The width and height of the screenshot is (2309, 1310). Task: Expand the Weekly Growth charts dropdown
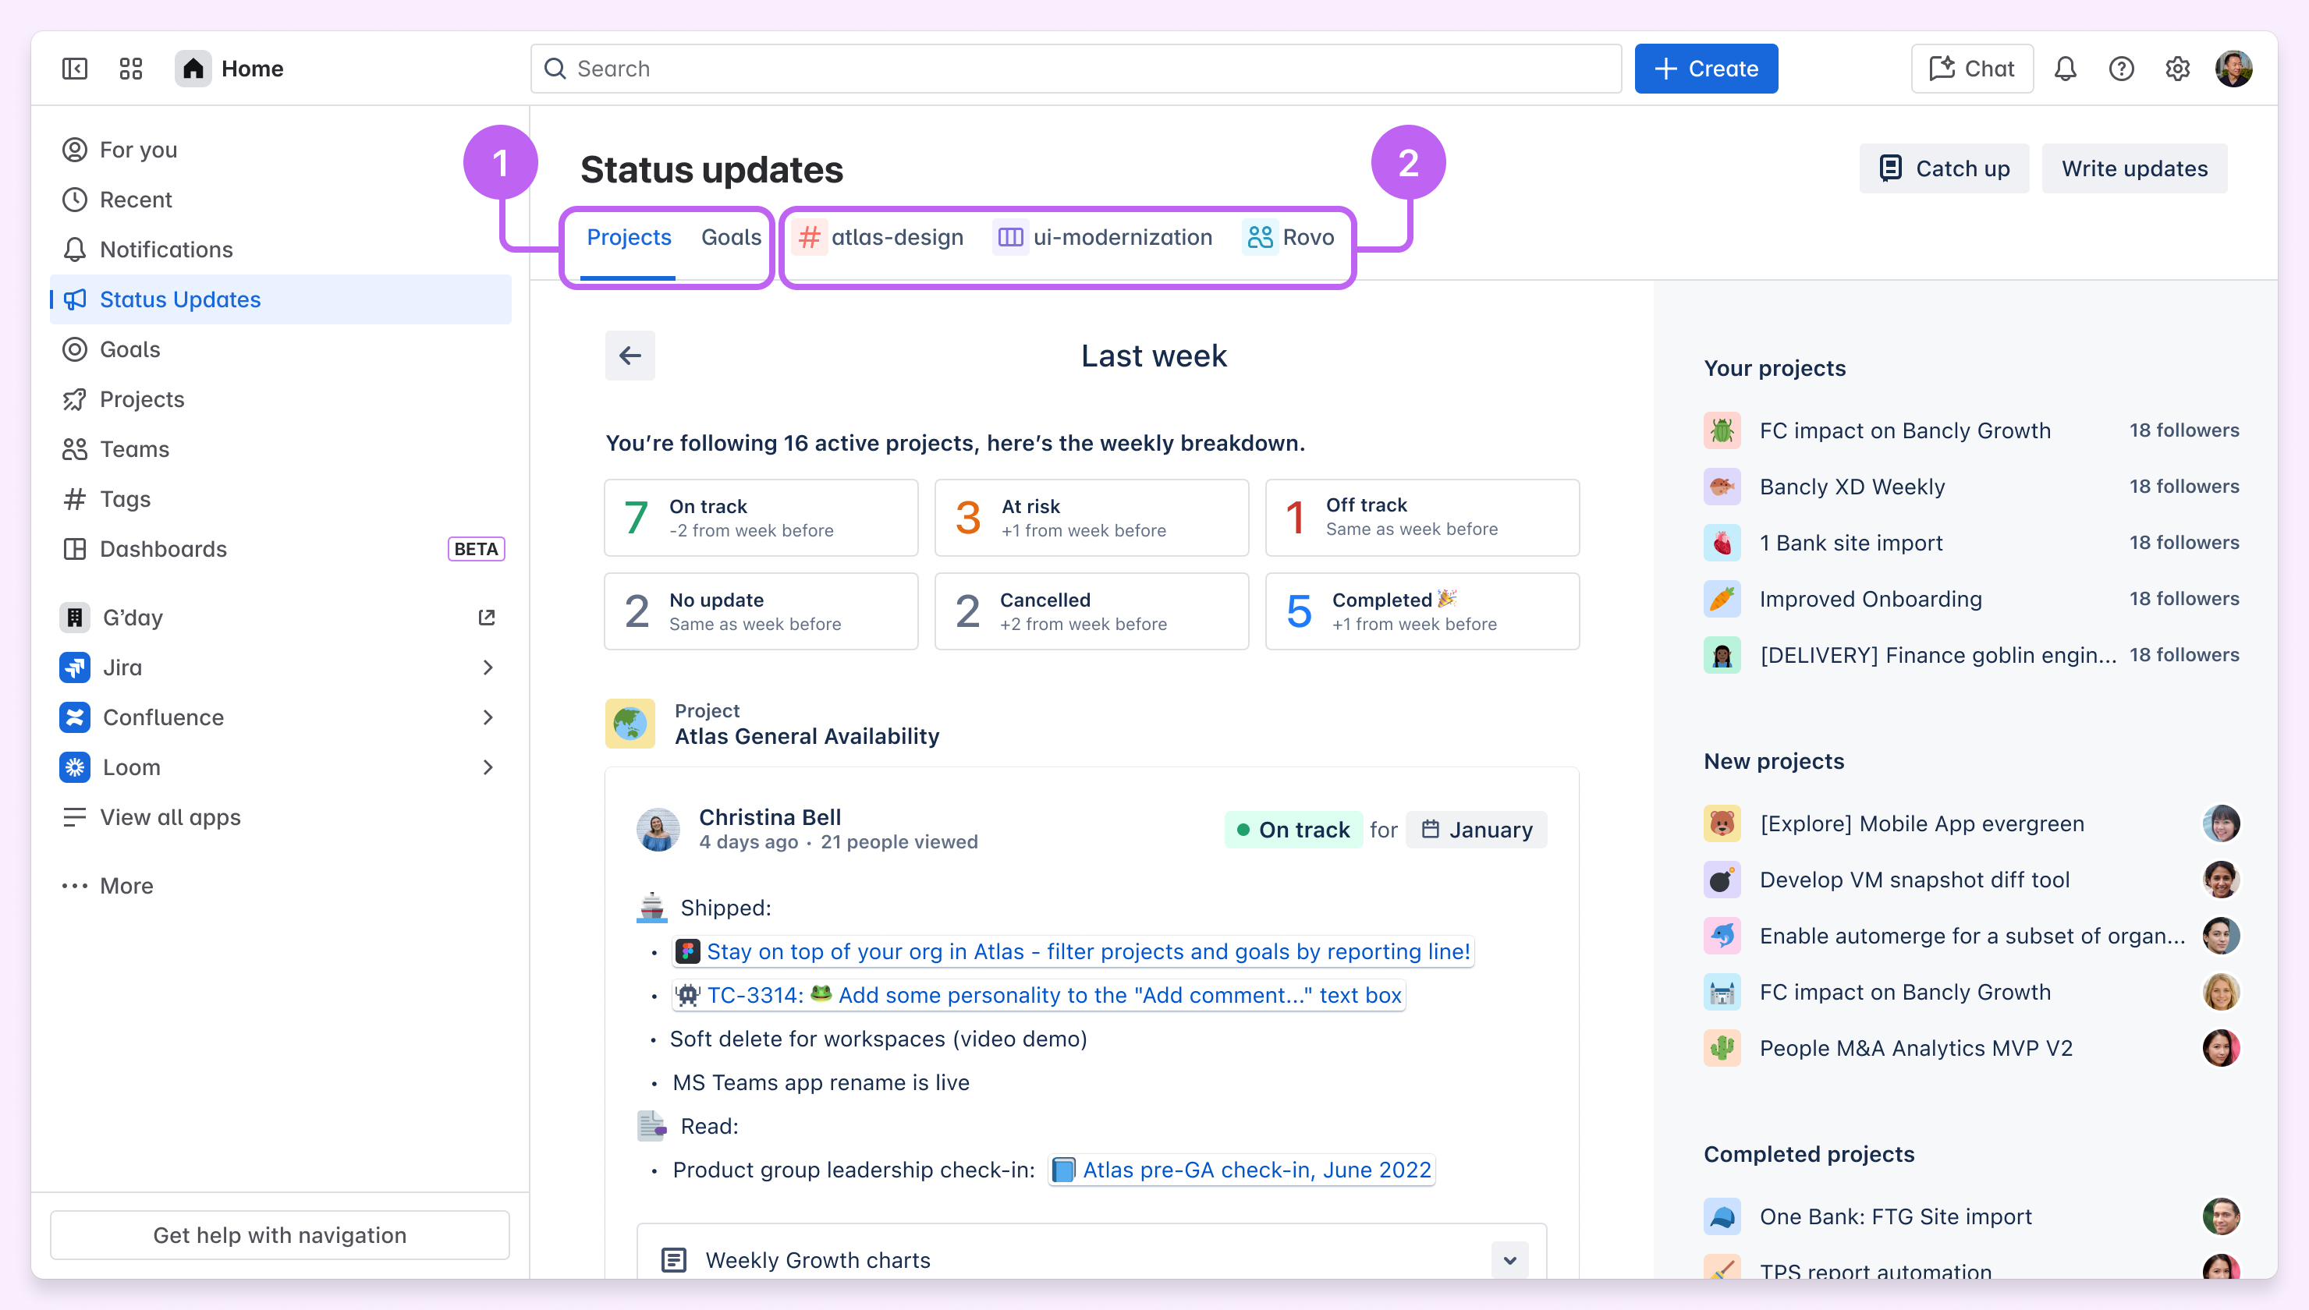click(1509, 1259)
